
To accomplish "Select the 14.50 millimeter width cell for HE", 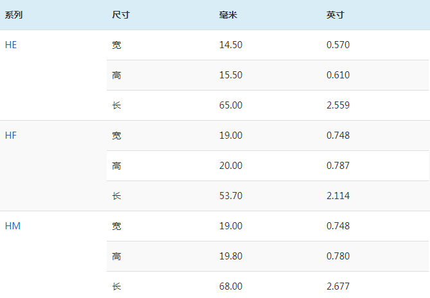I will pos(231,45).
